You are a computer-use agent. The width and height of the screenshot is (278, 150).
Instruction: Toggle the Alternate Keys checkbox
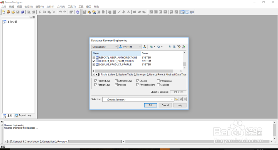pyautogui.click(x=116, y=81)
